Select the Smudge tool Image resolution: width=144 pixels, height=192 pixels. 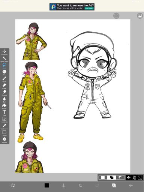point(4,93)
